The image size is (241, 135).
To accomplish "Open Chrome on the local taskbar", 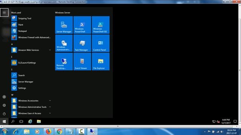I will [59, 132].
